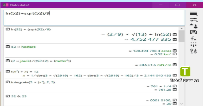Click the history scrollbar thumb

point(181,36)
